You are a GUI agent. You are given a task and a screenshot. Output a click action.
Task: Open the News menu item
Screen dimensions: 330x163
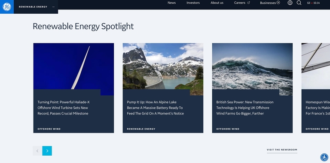171,3
